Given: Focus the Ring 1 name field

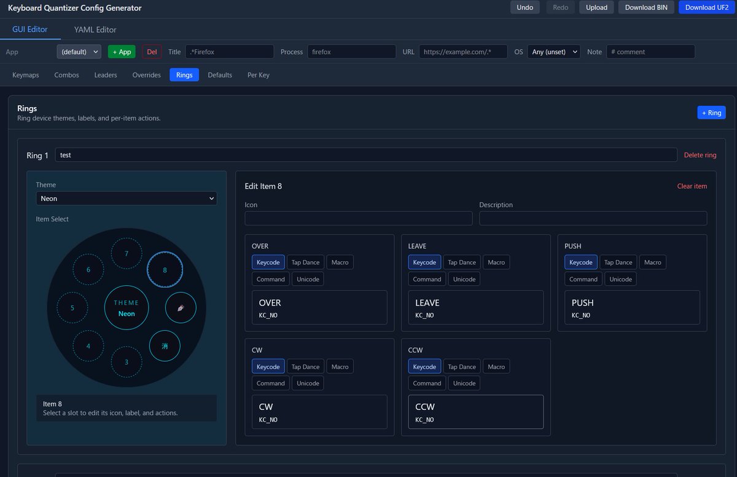Looking at the screenshot, I should pyautogui.click(x=366, y=155).
